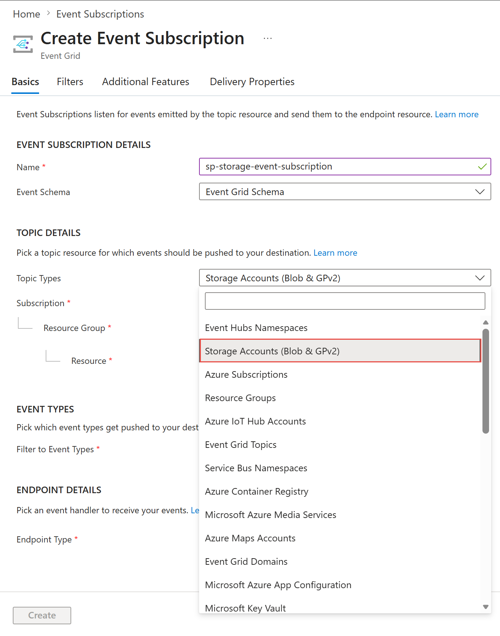Click scrollbar up arrow in dropdown list
Screen dimensions: 500x636
(x=486, y=323)
